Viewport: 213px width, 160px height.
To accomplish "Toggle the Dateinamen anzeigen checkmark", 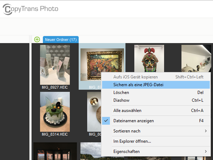I will [x=106, y=121].
